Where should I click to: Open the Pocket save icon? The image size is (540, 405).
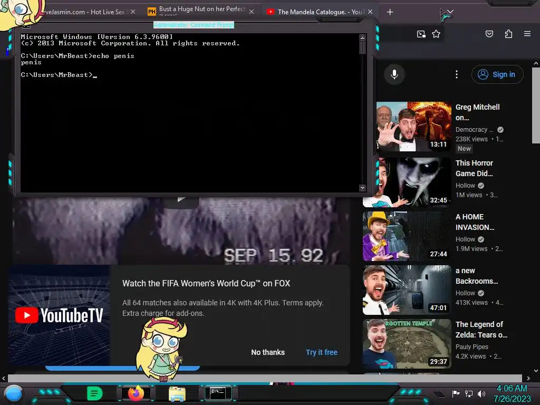489,34
